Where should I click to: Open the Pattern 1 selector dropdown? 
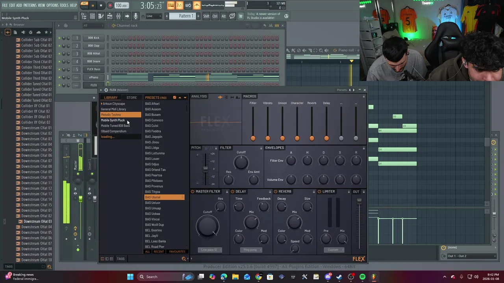[185, 16]
